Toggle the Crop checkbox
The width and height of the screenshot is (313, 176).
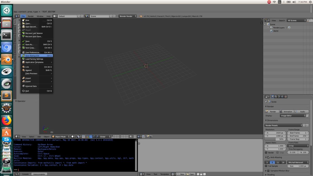[278, 153]
